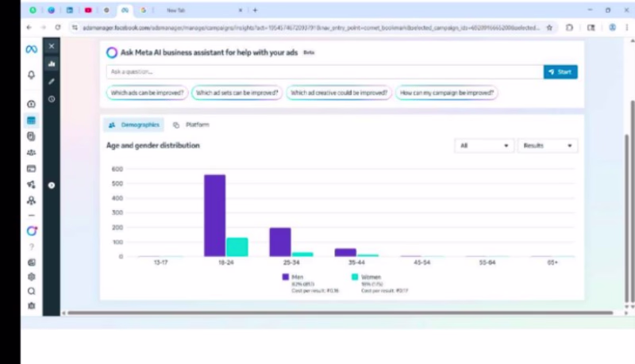The width and height of the screenshot is (635, 364).
Task: Close the New Tab tab
Action: tap(241, 10)
